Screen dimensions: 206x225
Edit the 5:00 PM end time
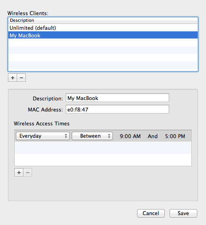pos(175,136)
